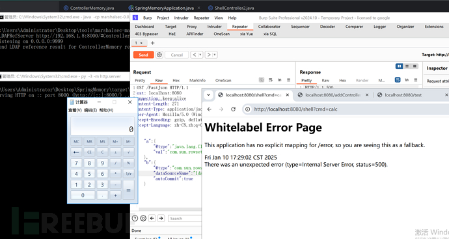Open the Proxy tab in Burp

[x=192, y=26]
